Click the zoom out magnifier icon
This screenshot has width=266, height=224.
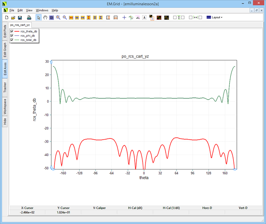(x=65, y=18)
